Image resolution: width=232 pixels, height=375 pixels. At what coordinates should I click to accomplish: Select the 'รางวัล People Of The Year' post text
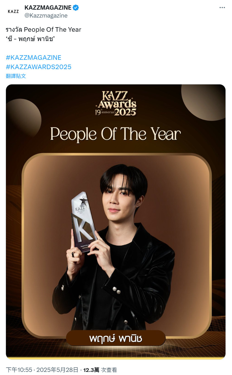coord(44,29)
